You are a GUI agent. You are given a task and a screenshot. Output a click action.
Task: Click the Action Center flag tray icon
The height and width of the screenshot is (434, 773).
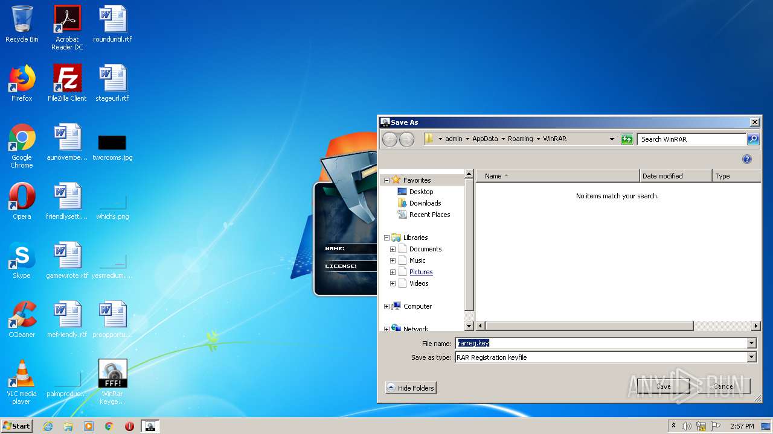[716, 426]
